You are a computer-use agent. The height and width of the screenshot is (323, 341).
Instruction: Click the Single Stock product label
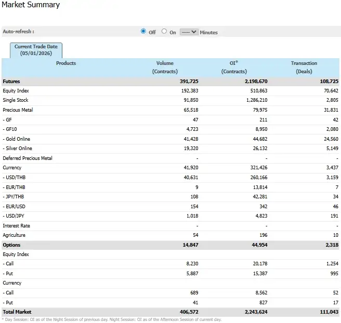(16, 100)
